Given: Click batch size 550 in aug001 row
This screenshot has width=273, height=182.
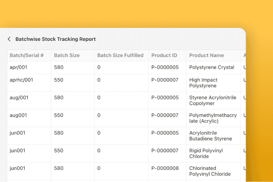Looking at the screenshot, I should point(58,115).
